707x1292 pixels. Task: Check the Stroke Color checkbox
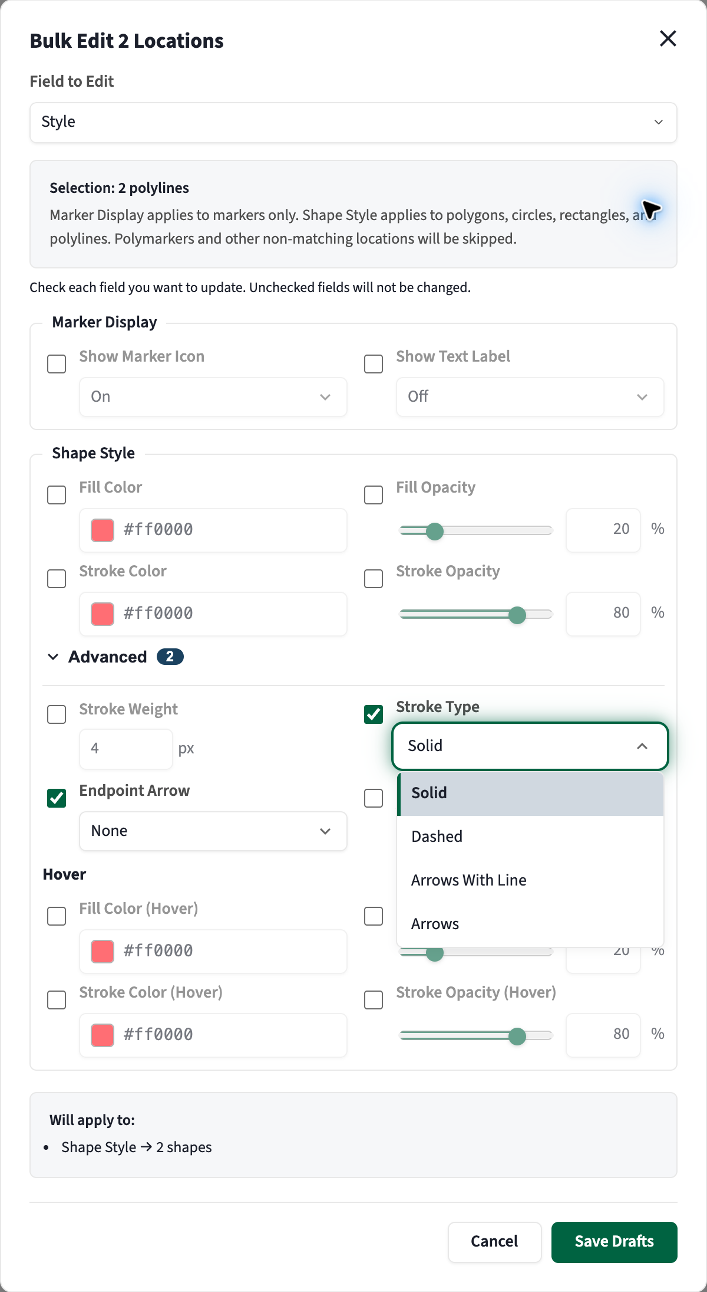click(x=57, y=579)
